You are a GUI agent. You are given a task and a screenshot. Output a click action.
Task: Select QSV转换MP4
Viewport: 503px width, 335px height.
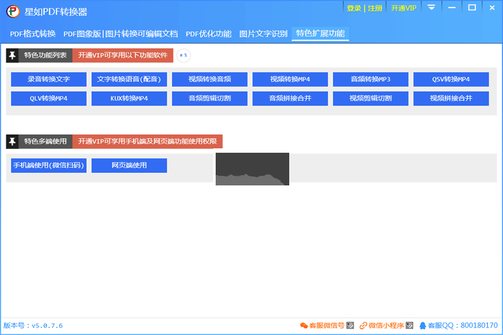point(451,79)
